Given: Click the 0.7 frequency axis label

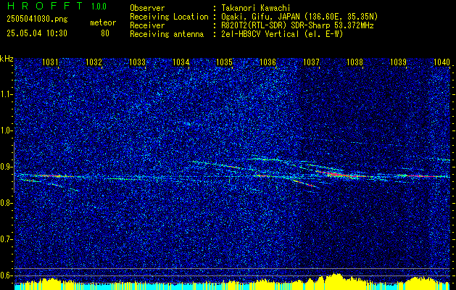Looking at the screenshot, I should (7, 239).
